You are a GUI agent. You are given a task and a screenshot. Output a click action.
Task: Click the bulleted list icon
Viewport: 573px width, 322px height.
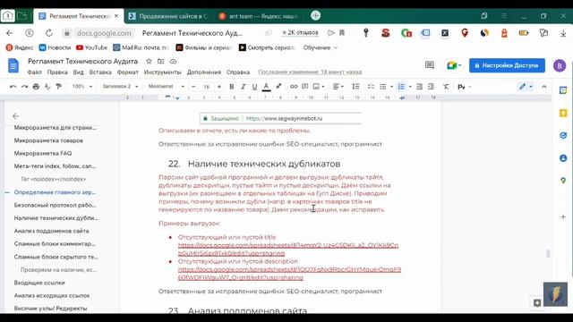tap(382, 87)
